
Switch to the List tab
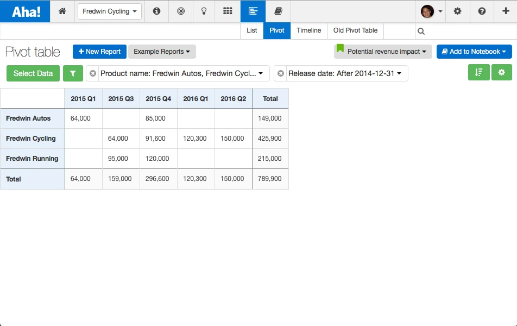251,30
